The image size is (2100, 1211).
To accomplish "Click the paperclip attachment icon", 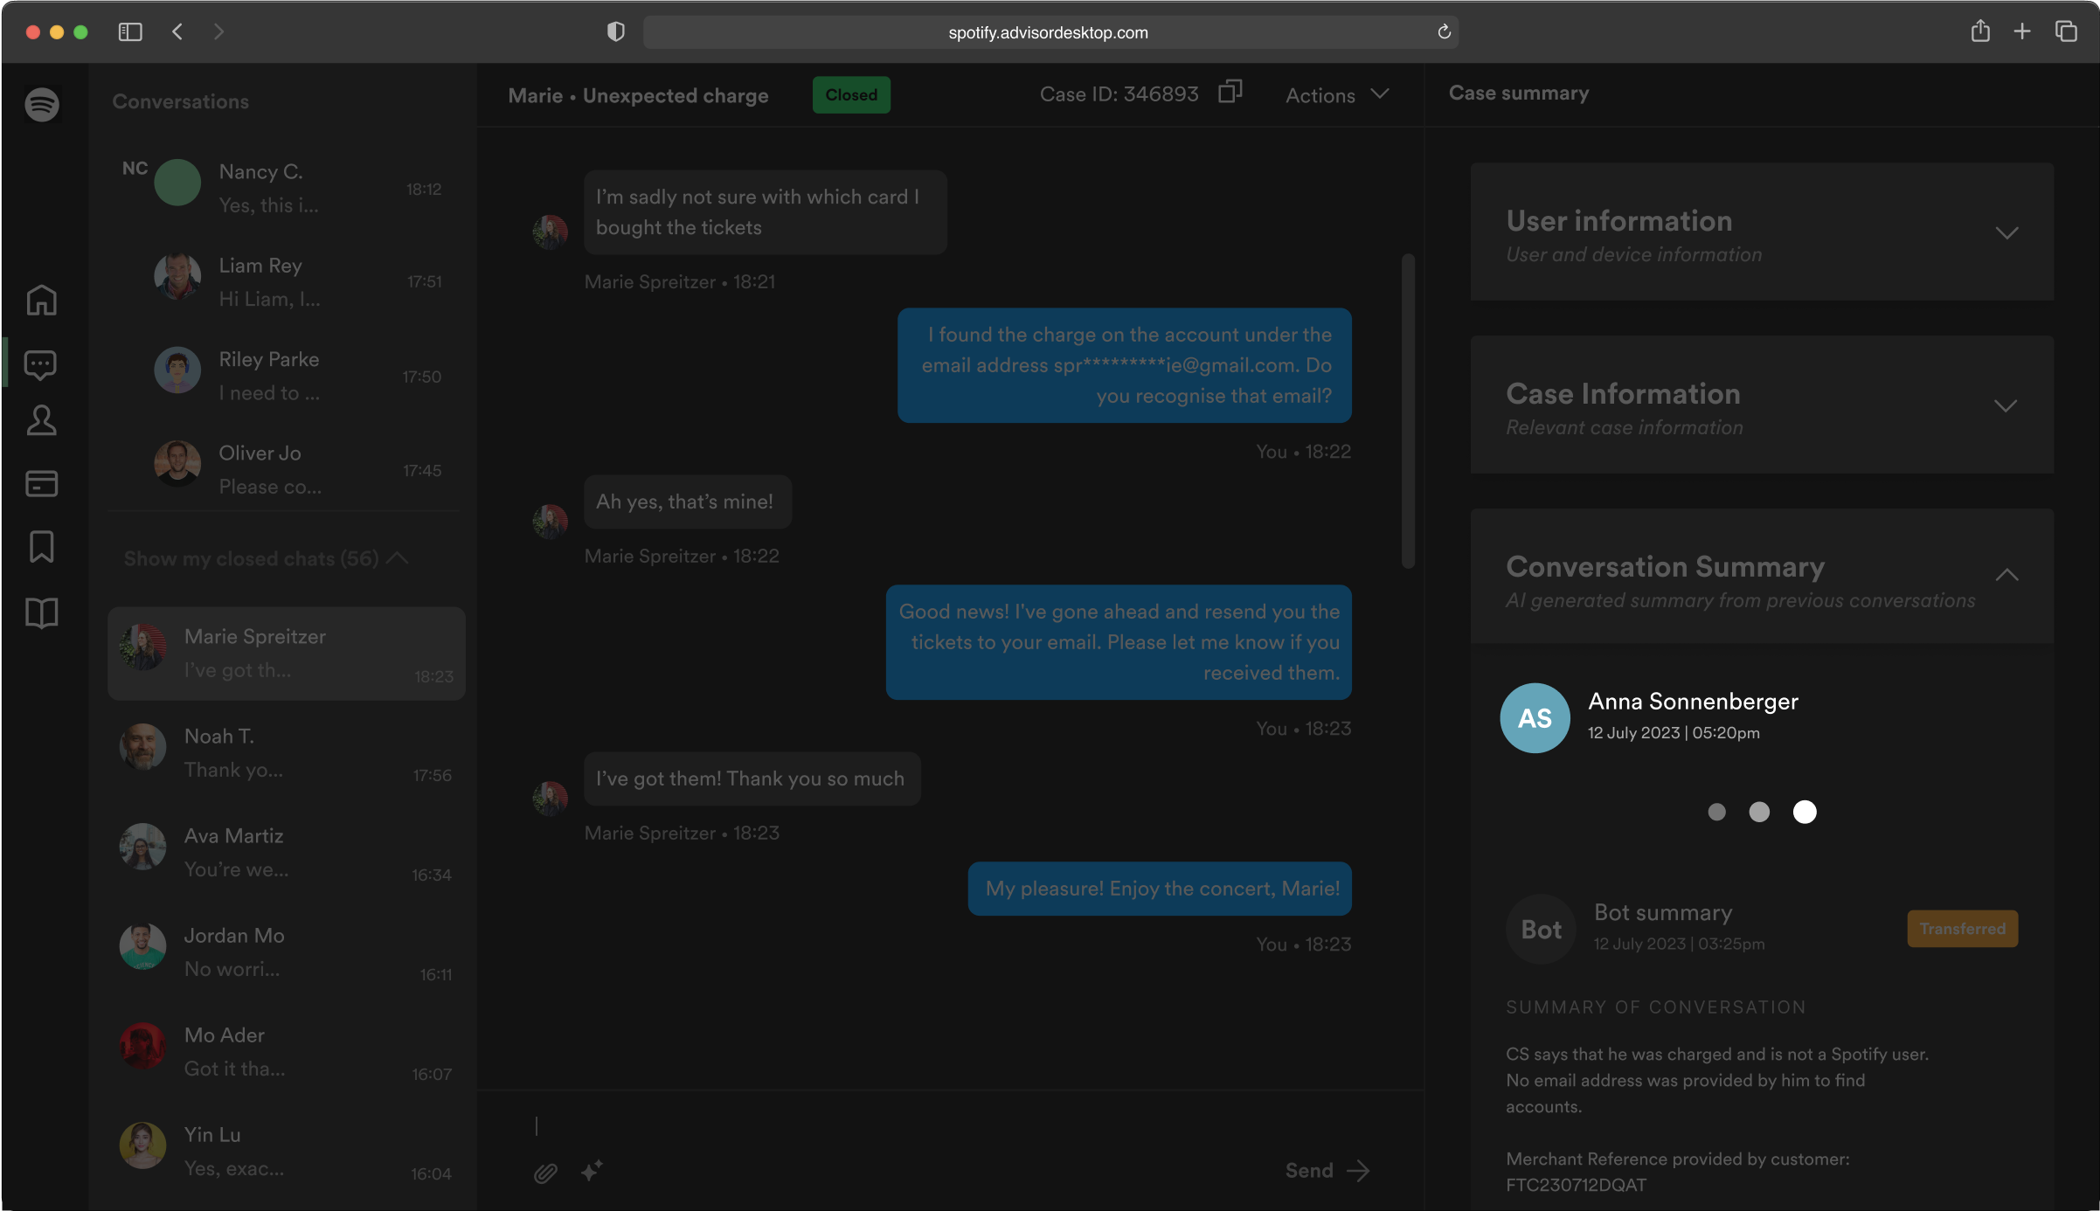I will point(545,1173).
